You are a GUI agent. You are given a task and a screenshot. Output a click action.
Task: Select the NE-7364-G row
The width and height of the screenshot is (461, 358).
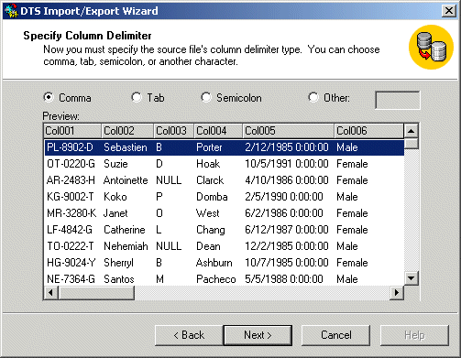(x=225, y=279)
